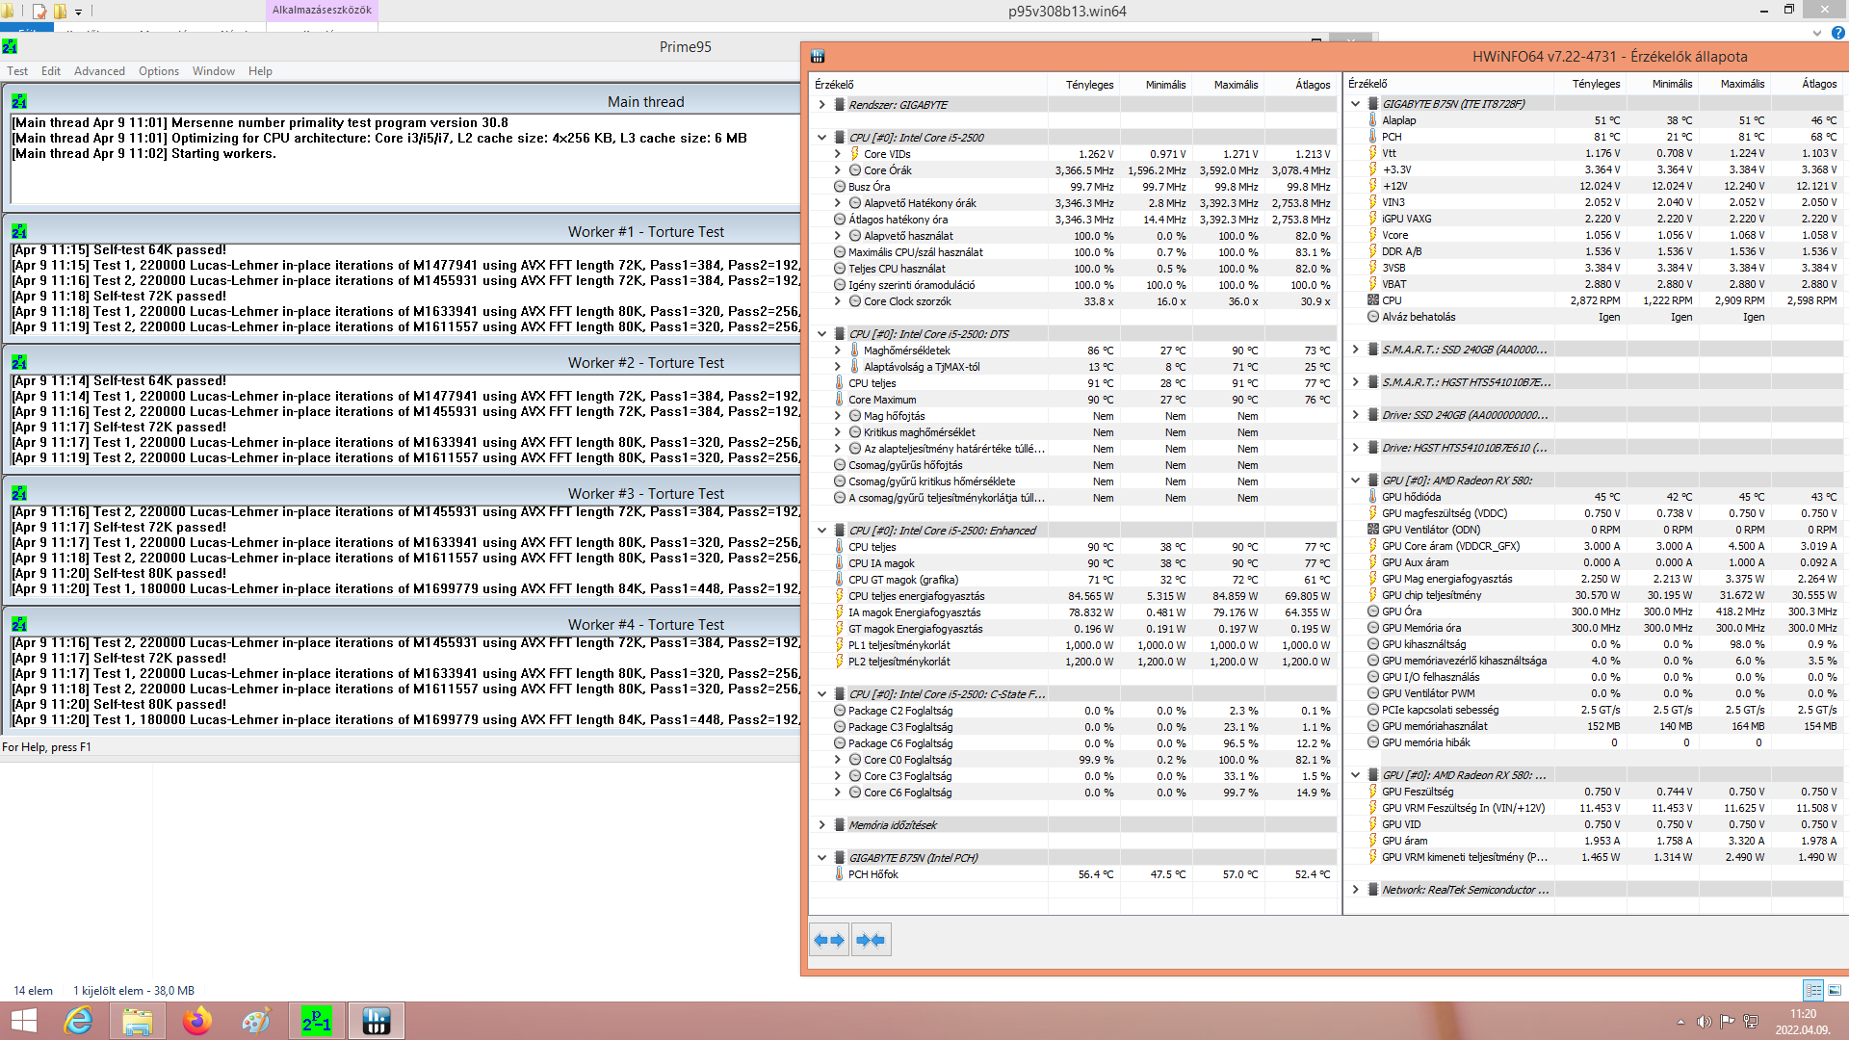The height and width of the screenshot is (1040, 1849).
Task: Collapse the CPU [#0]: Intel Core i5-2500 group
Action: (821, 138)
